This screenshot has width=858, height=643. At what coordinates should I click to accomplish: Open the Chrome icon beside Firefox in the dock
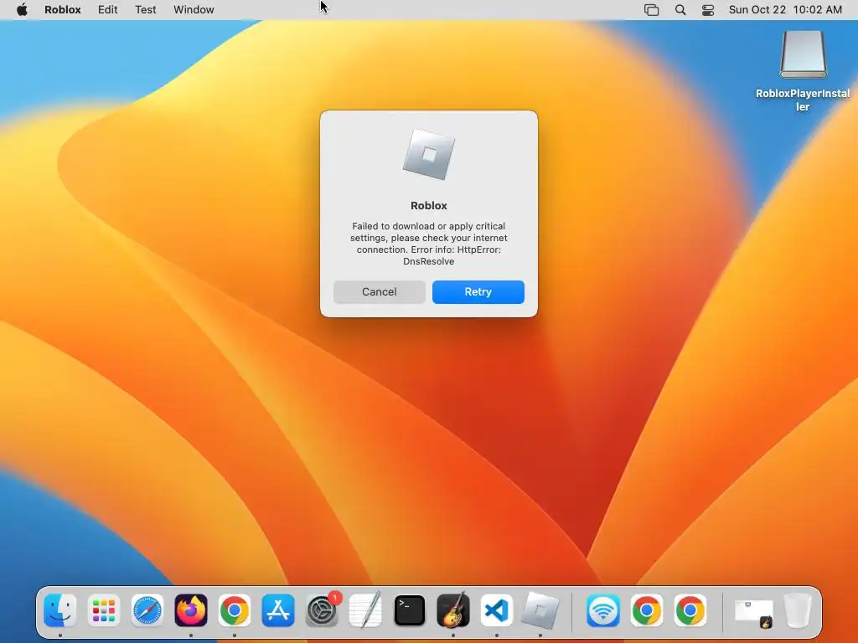tap(235, 610)
